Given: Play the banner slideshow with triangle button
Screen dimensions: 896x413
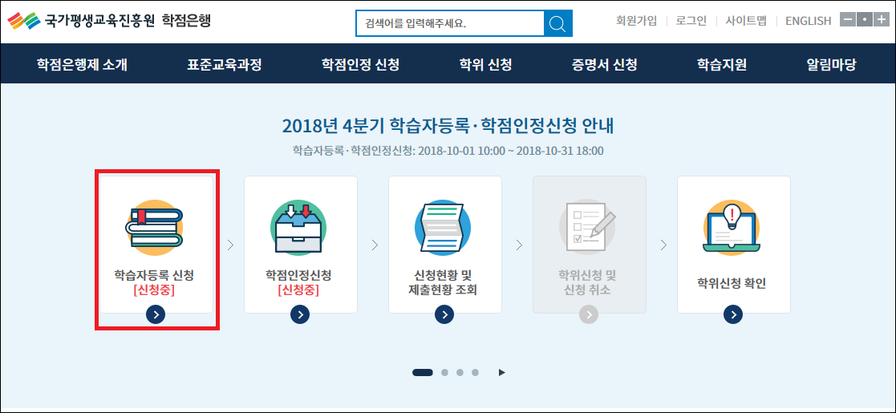Looking at the screenshot, I should click(502, 372).
